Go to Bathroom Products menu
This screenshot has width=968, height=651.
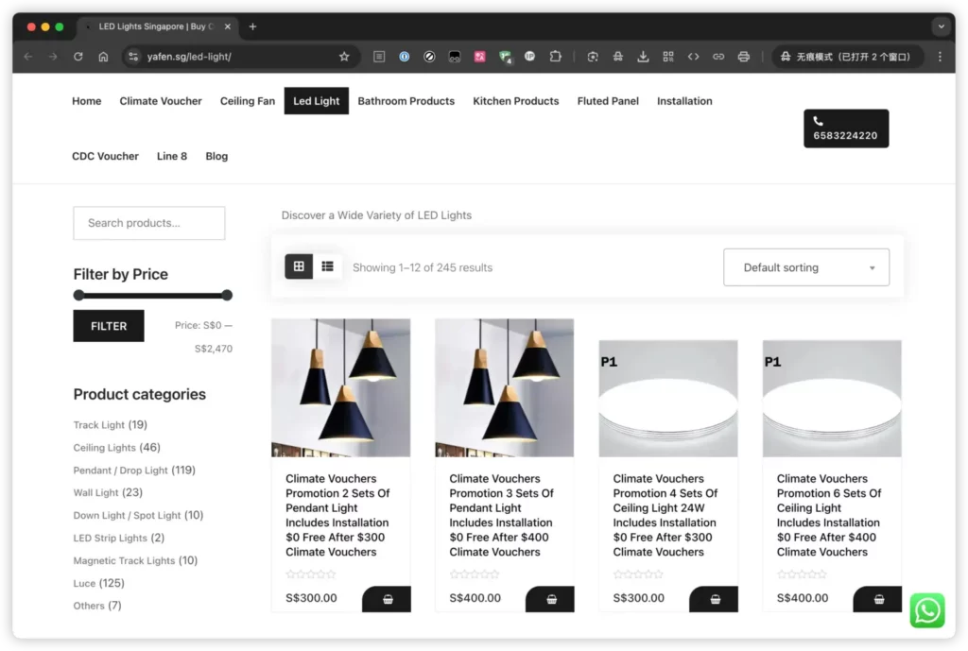[x=406, y=100]
